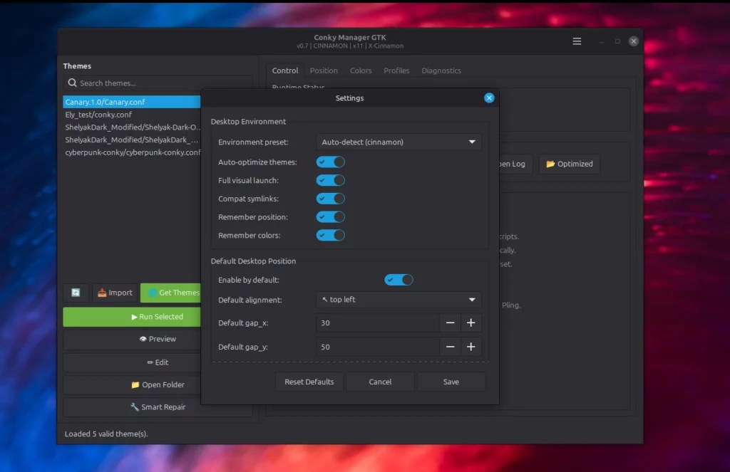The height and width of the screenshot is (472, 730).
Task: Click Reset Defaults button
Action: [309, 382]
